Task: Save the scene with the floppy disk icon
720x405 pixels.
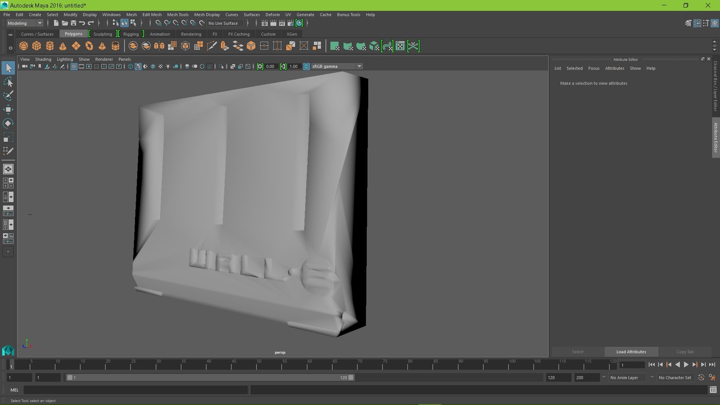Action: (x=73, y=23)
